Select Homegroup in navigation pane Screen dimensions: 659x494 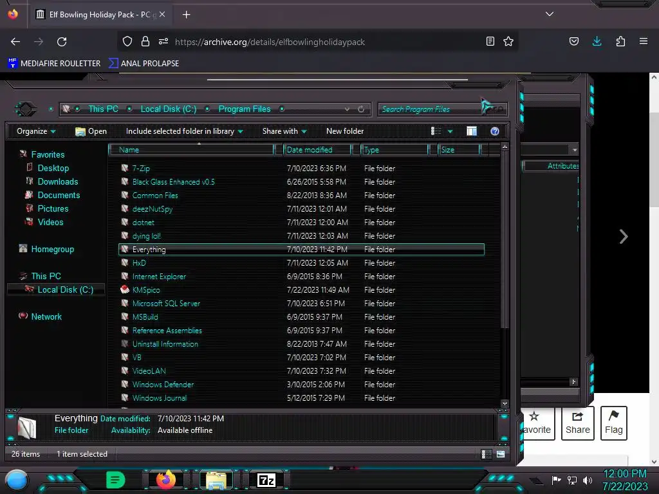tap(52, 249)
